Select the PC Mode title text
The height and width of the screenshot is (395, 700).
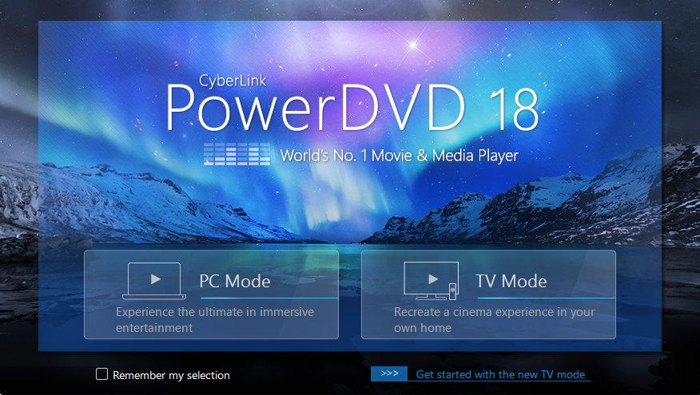point(235,282)
